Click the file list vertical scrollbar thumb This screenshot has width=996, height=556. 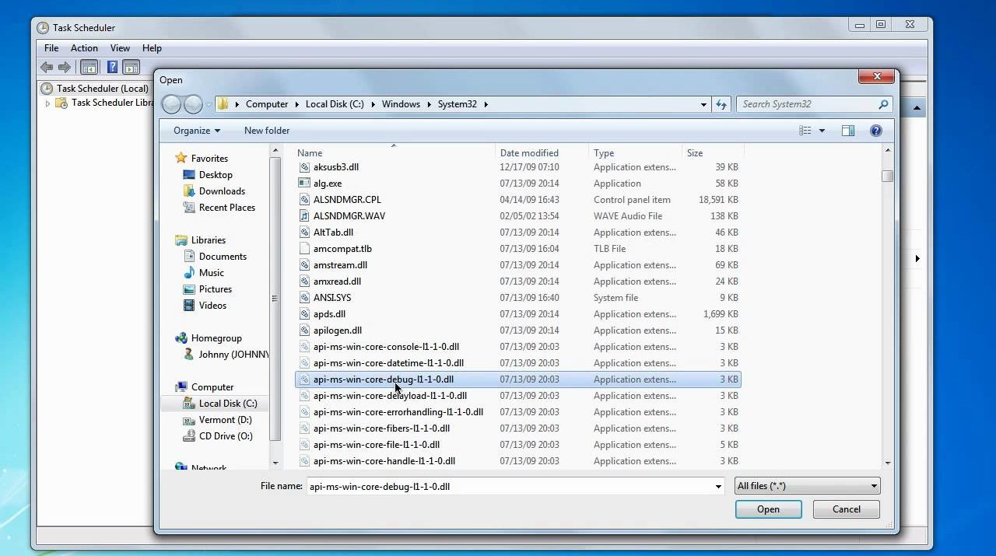pos(887,177)
